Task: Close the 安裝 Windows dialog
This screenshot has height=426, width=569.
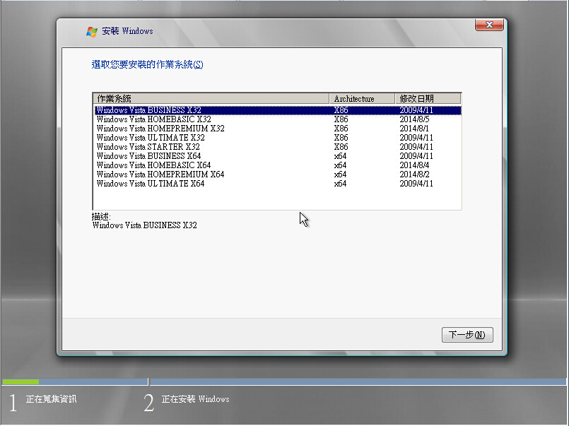Action: coord(489,25)
